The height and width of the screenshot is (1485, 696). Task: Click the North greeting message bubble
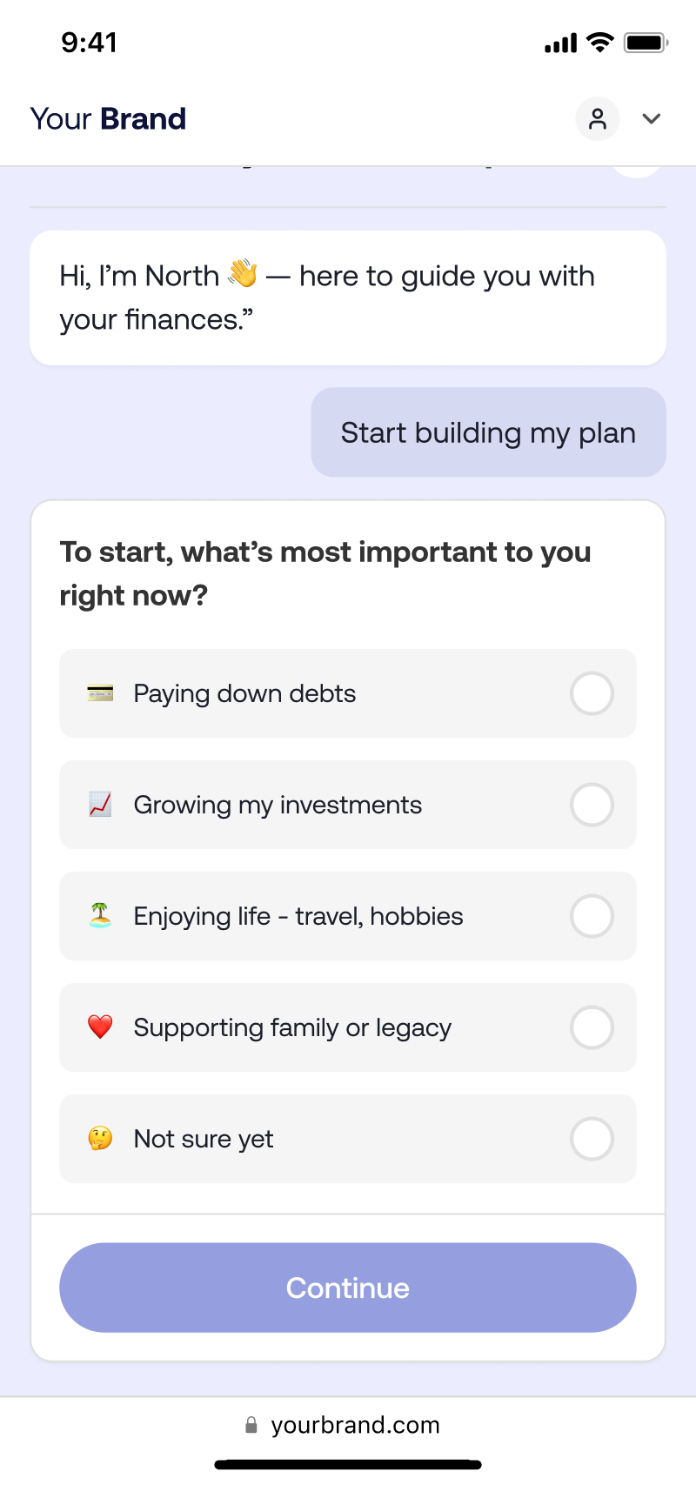348,298
